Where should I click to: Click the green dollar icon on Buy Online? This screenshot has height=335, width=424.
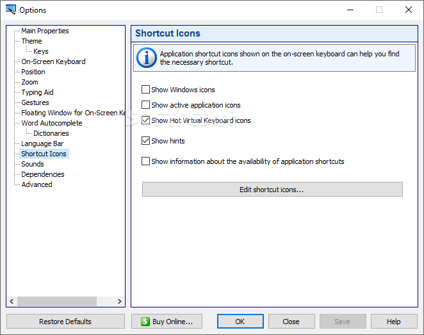coord(145,322)
